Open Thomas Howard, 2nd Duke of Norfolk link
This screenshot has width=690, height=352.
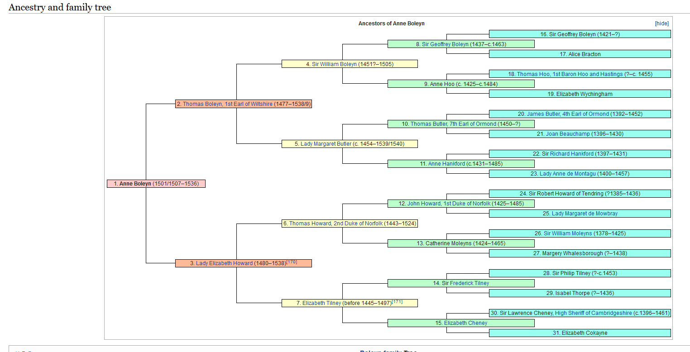pos(336,224)
